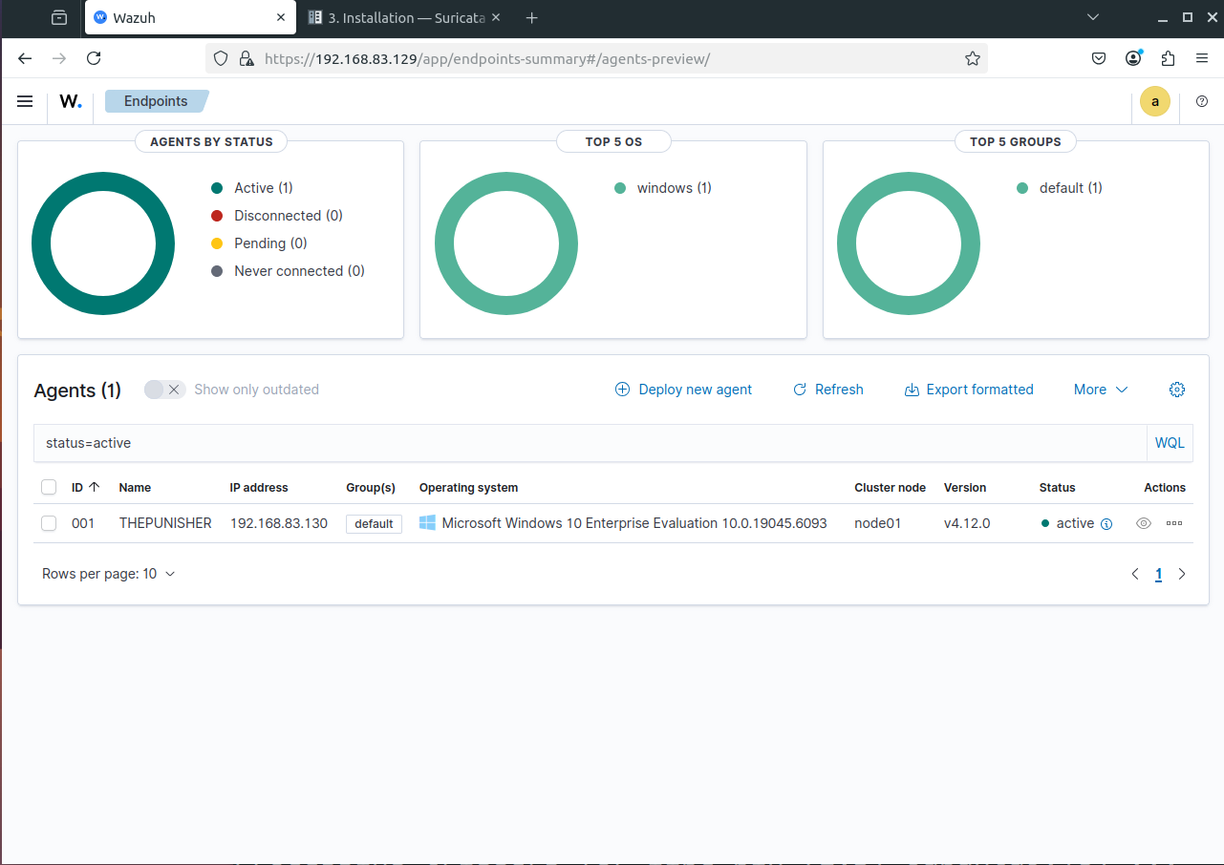1224x865 pixels.
Task: Click the Operating system column header
Action: click(x=468, y=487)
